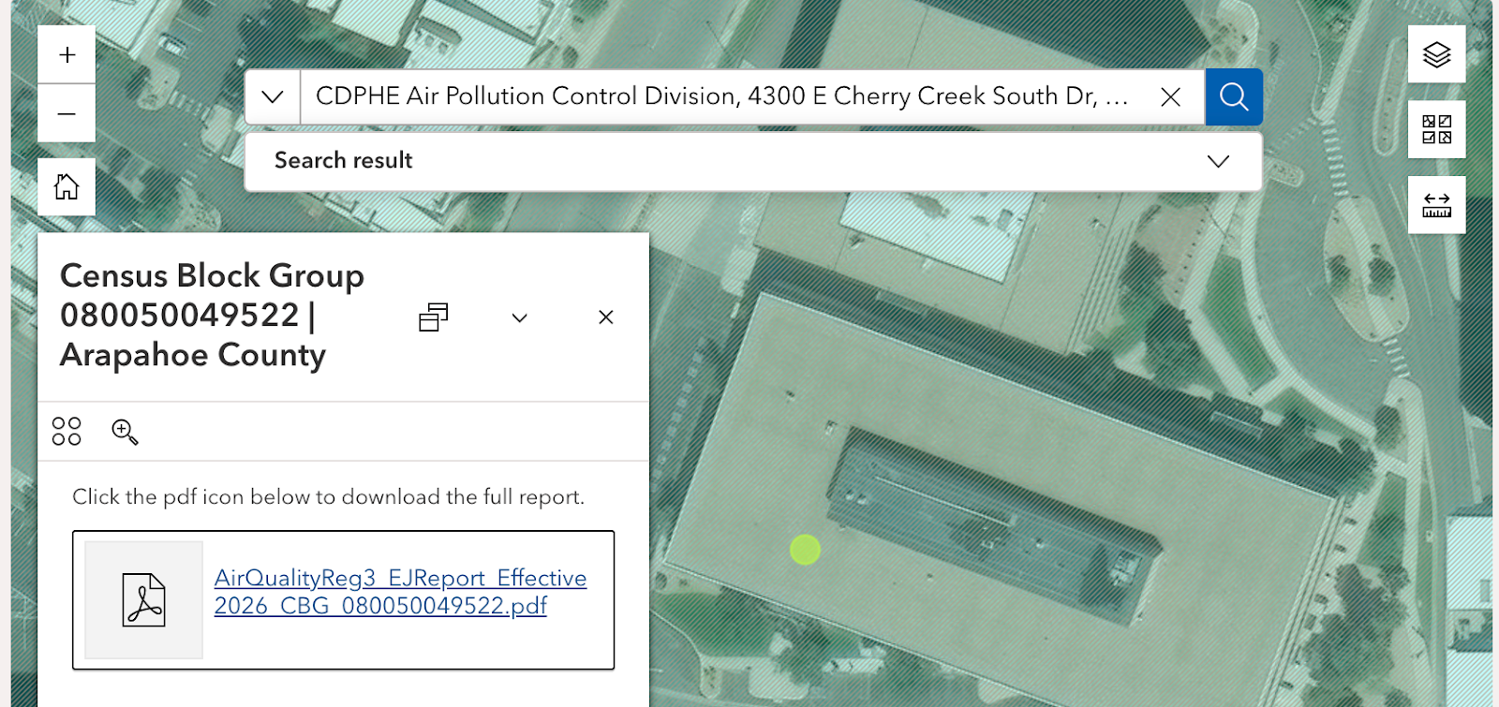Image resolution: width=1499 pixels, height=707 pixels.
Task: Dock the census block popup
Action: pyautogui.click(x=433, y=317)
